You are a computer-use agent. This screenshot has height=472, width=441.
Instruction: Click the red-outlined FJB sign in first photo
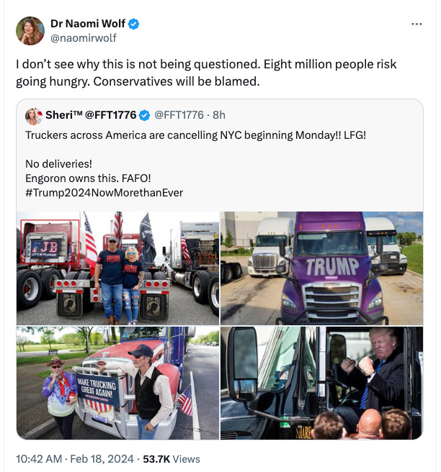click(x=50, y=242)
